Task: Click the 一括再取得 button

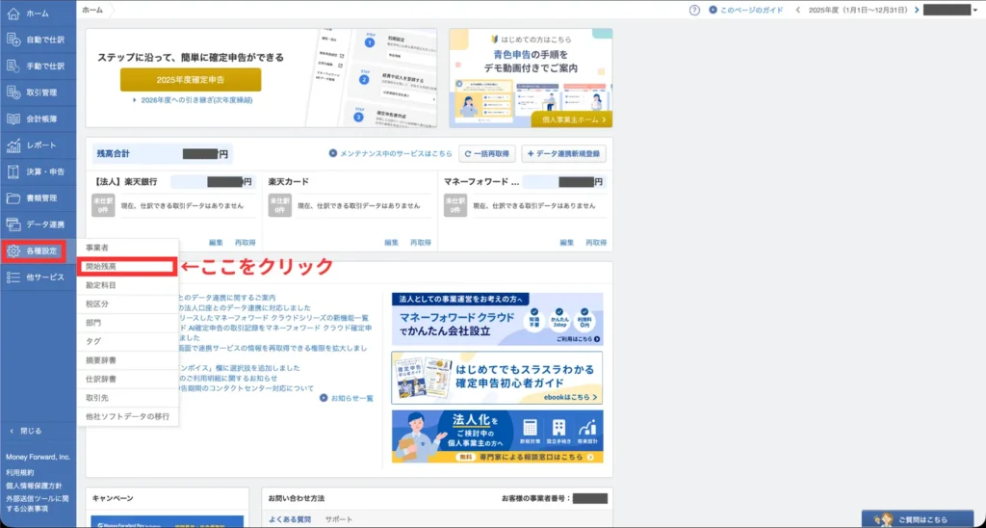Action: (x=487, y=153)
